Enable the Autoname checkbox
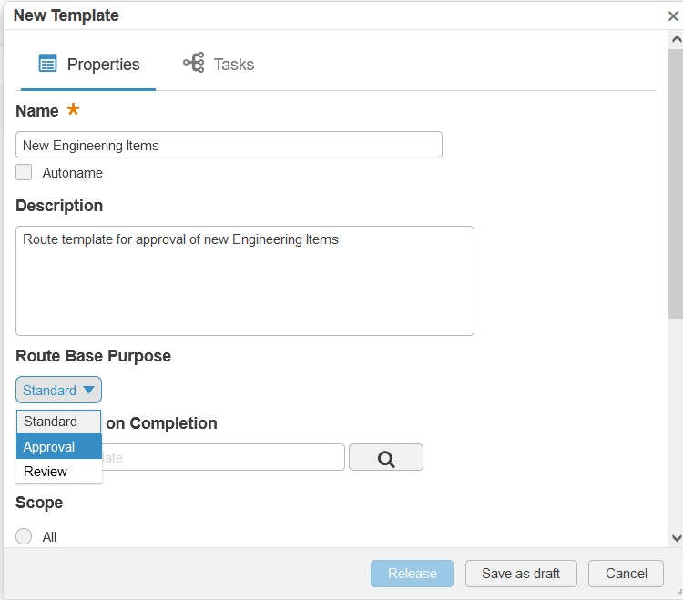This screenshot has height=600, width=683. 24,172
